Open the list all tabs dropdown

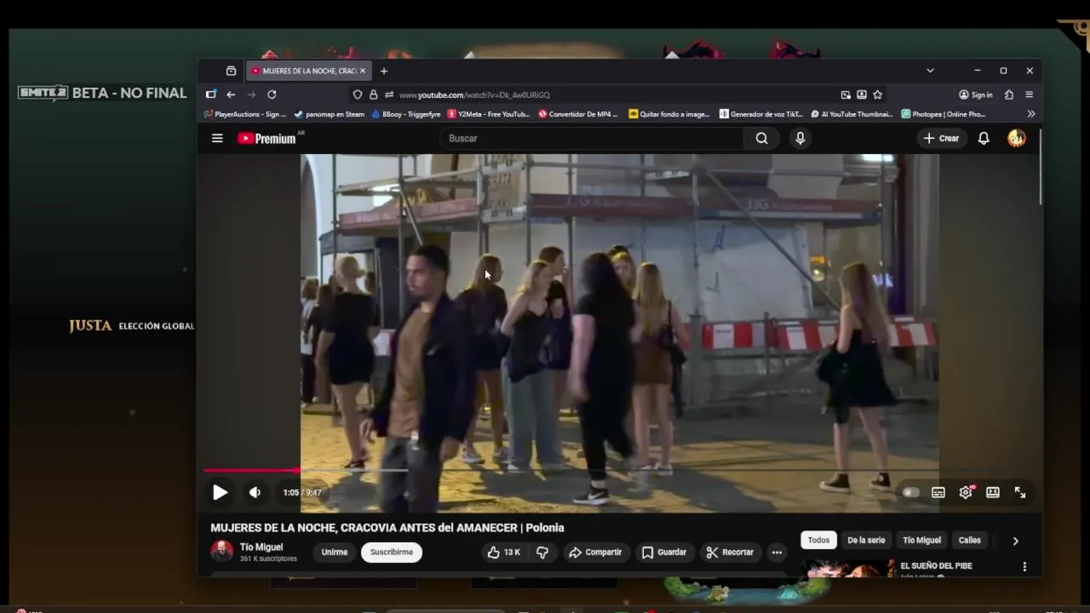tap(930, 71)
